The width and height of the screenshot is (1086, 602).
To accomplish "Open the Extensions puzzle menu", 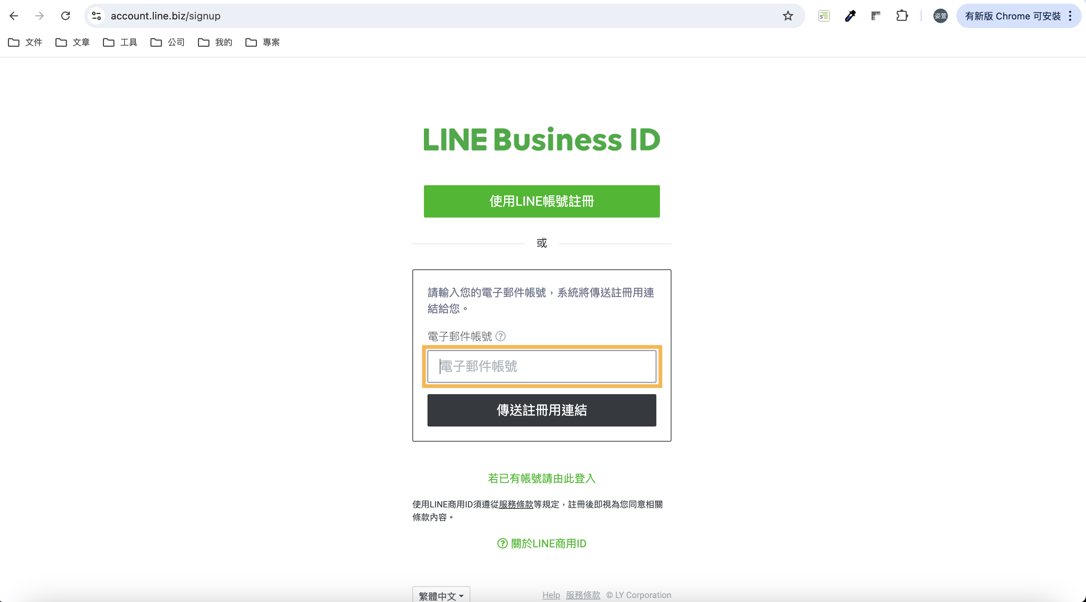I will tap(902, 16).
